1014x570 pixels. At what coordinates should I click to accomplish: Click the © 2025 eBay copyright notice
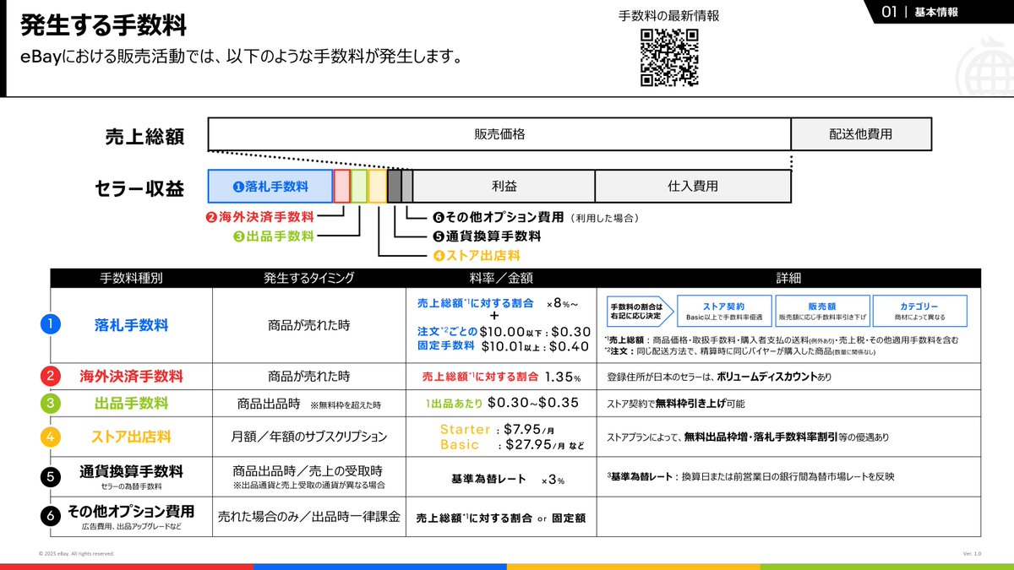click(76, 553)
